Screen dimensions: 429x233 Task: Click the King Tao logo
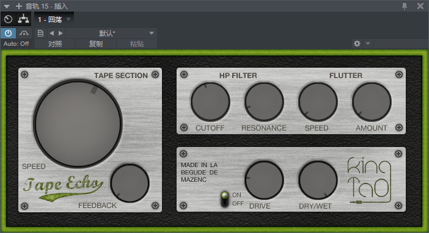tap(369, 181)
